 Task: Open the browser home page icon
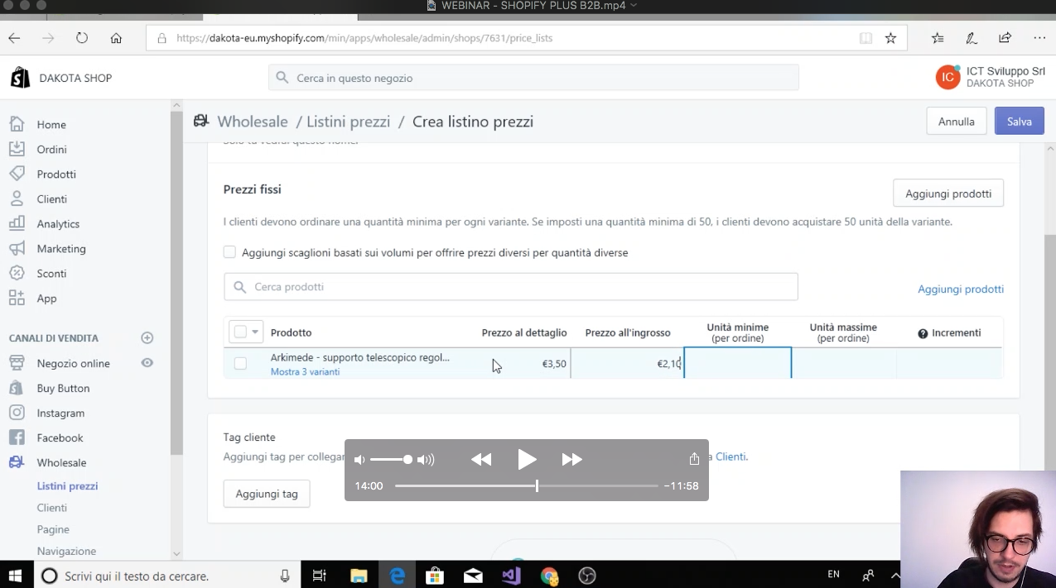pyautogui.click(x=116, y=38)
